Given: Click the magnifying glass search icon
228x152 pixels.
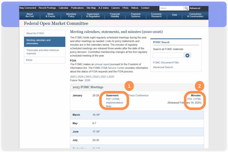Looking at the screenshot, I should (x=186, y=8).
